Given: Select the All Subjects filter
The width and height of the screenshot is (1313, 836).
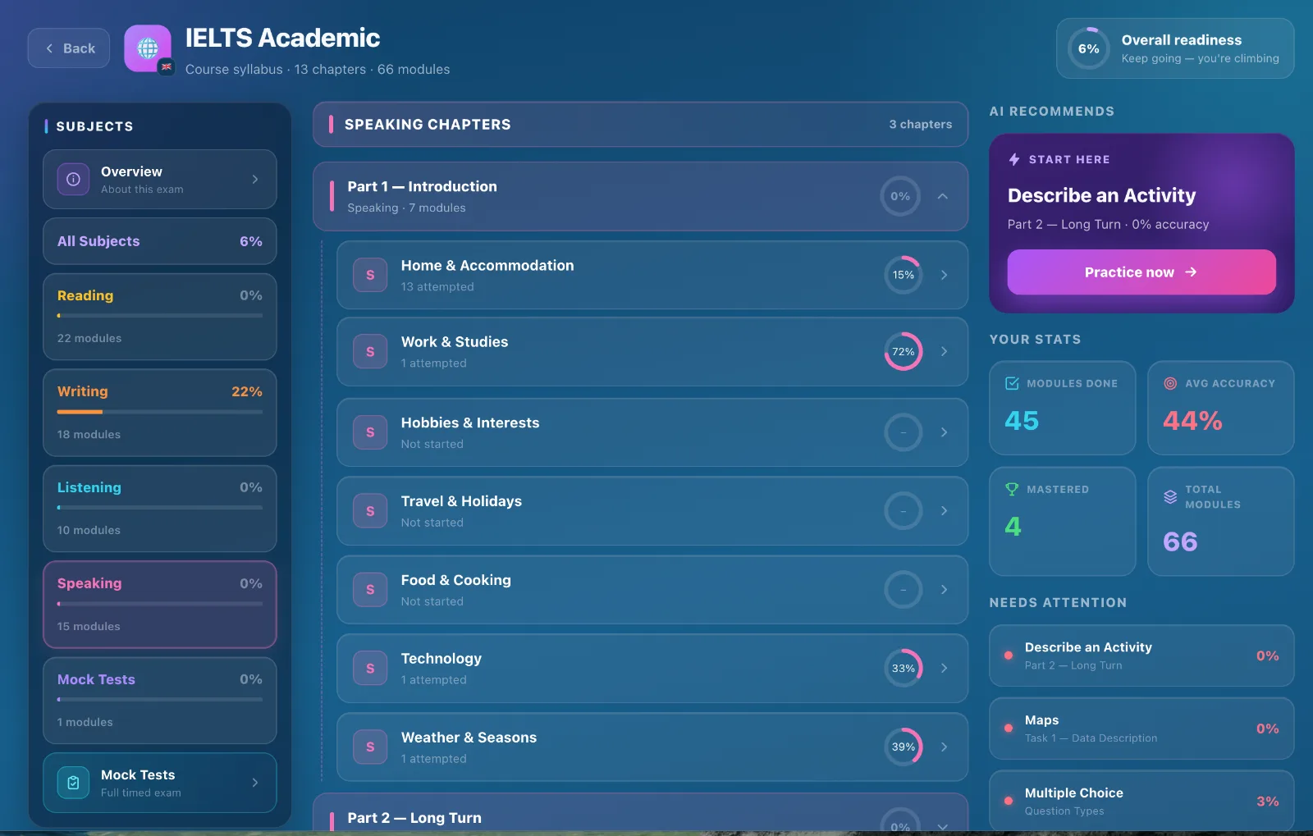Looking at the screenshot, I should point(160,241).
